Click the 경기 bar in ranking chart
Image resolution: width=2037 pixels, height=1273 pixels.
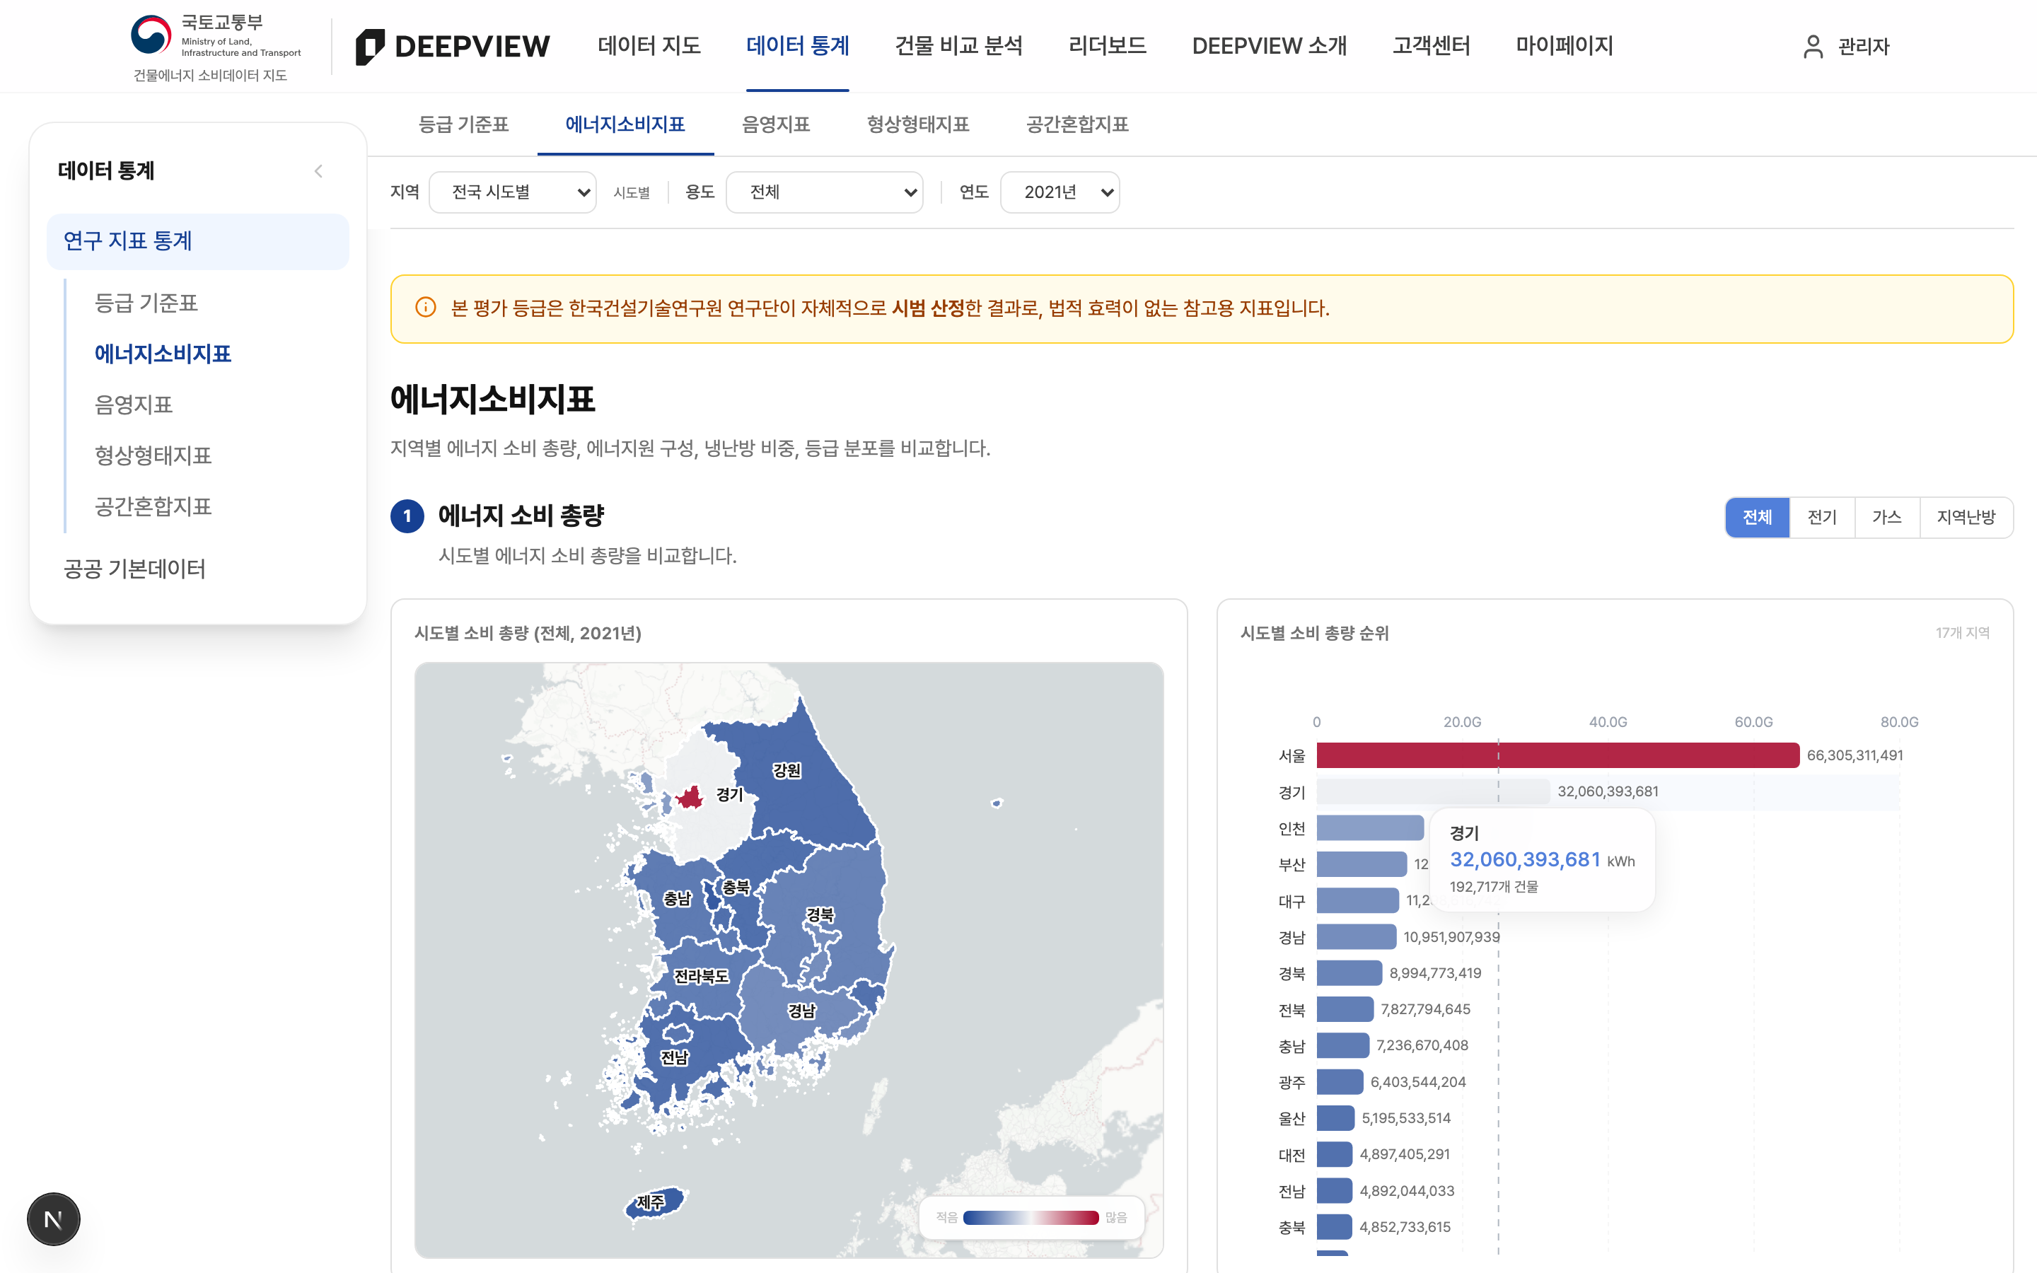pyautogui.click(x=1433, y=791)
